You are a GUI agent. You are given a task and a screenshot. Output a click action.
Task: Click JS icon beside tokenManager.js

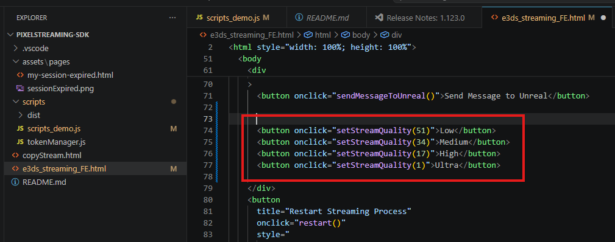point(20,142)
